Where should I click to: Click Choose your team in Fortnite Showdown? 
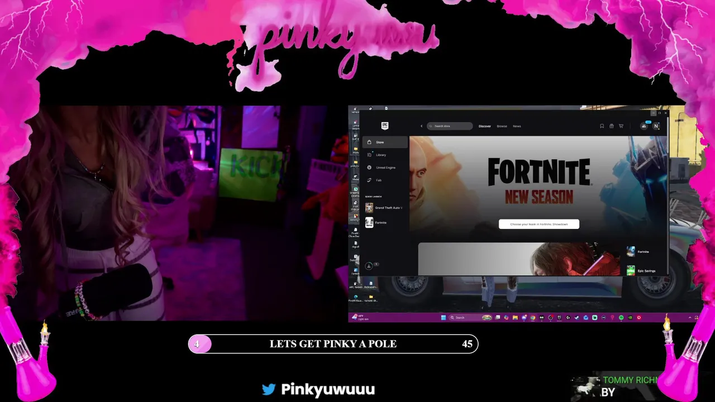[539, 224]
